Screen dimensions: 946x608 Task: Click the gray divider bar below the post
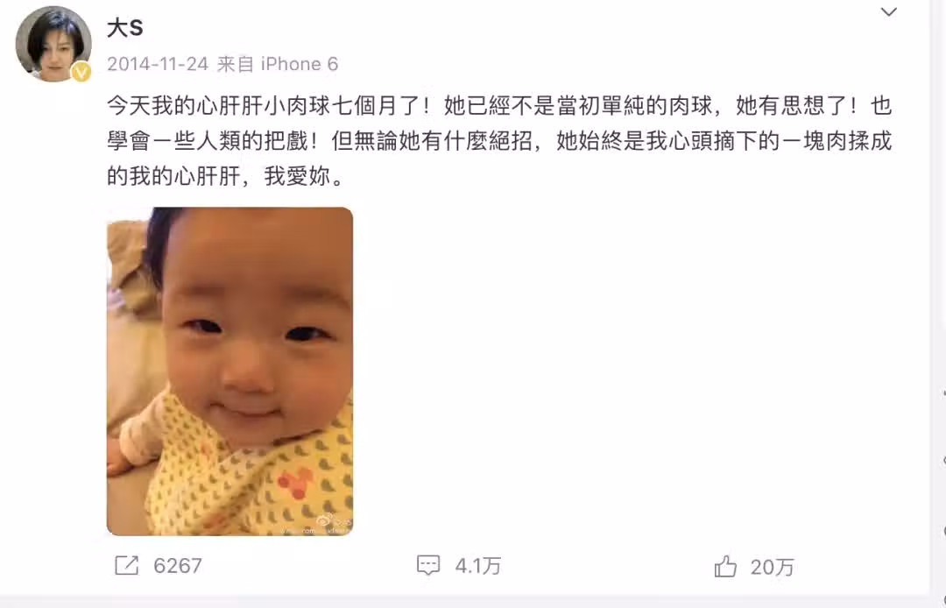click(473, 602)
